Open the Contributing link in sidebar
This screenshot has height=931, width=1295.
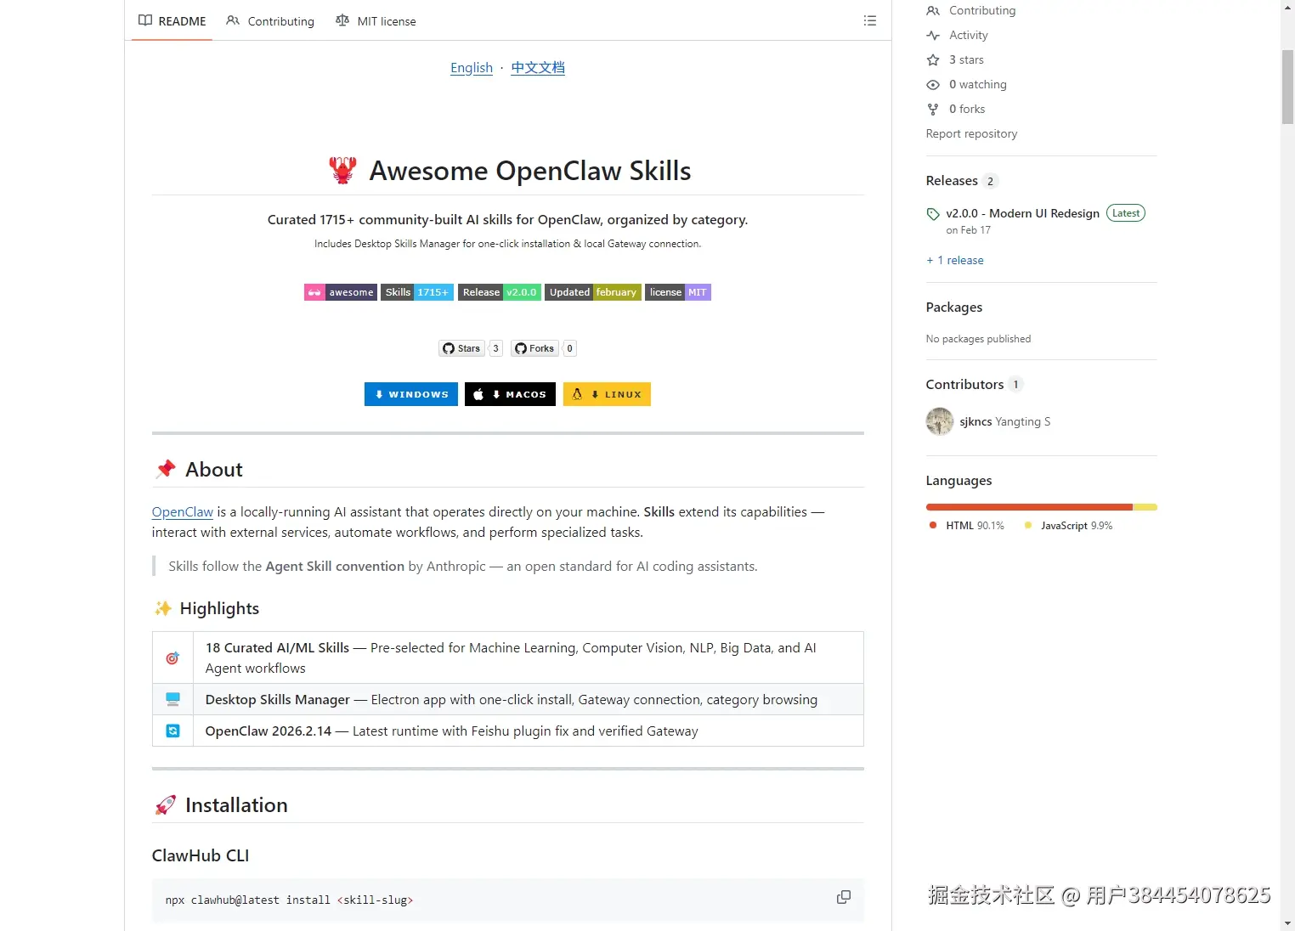point(982,10)
